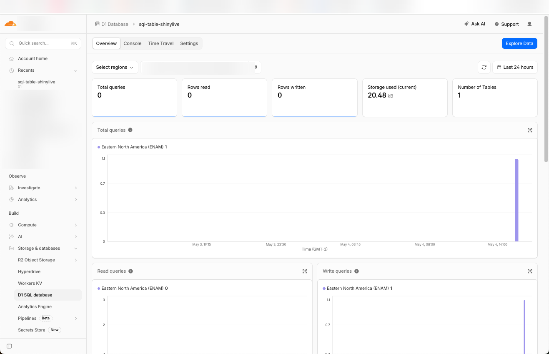Click the purple bar in Total queries chart
This screenshot has height=354, width=549.
516,200
